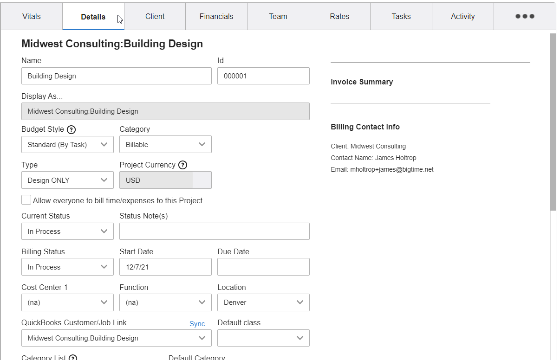Switch to the Financials tab

point(216,16)
